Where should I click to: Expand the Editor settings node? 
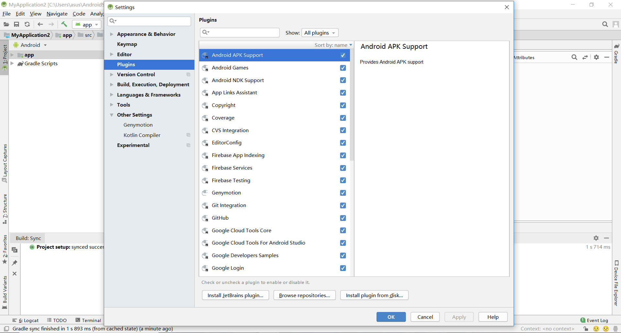click(112, 54)
